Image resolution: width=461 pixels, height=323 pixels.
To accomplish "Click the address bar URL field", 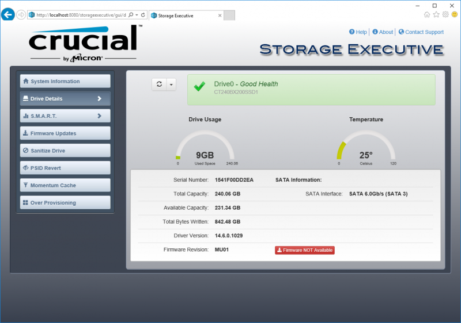I will pyautogui.click(x=81, y=15).
